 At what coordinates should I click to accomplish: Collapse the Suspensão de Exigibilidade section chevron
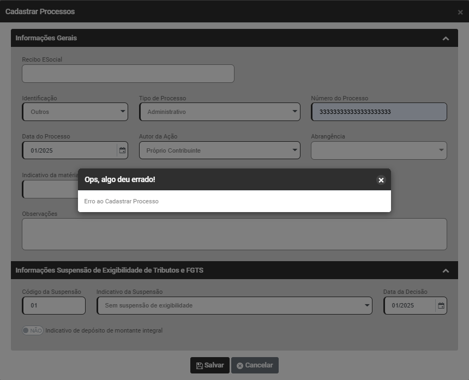(446, 270)
